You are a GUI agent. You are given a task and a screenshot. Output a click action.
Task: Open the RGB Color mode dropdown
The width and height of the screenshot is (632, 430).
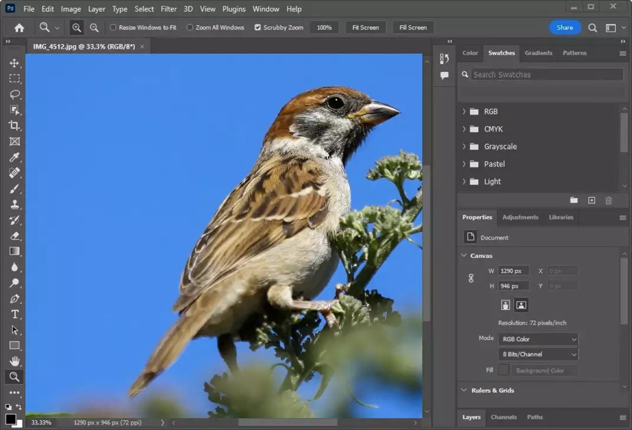pos(538,339)
